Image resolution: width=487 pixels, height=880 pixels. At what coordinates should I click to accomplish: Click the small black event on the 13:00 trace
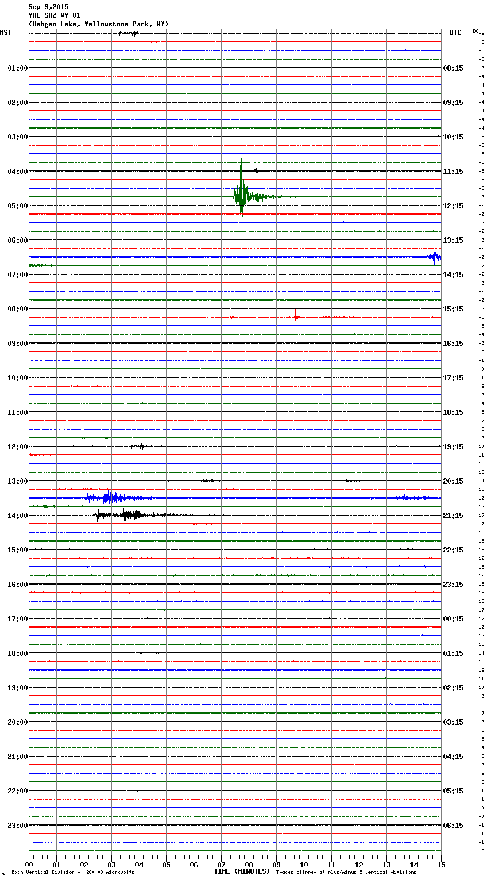point(209,481)
